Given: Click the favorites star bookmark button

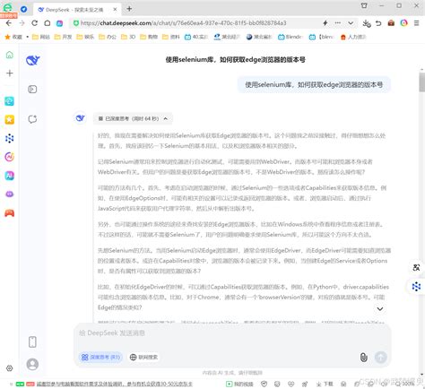Looking at the screenshot, I should tap(13, 37).
